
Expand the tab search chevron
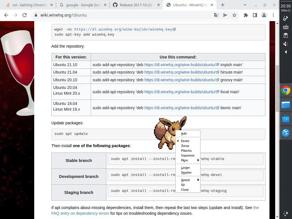click(x=245, y=5)
